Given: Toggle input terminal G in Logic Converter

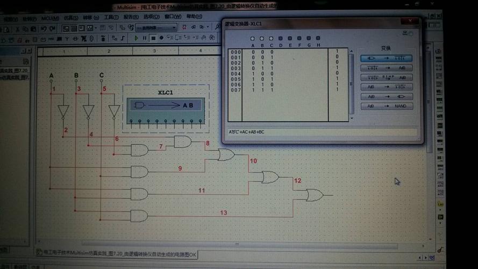Looking at the screenshot, I should 309,38.
